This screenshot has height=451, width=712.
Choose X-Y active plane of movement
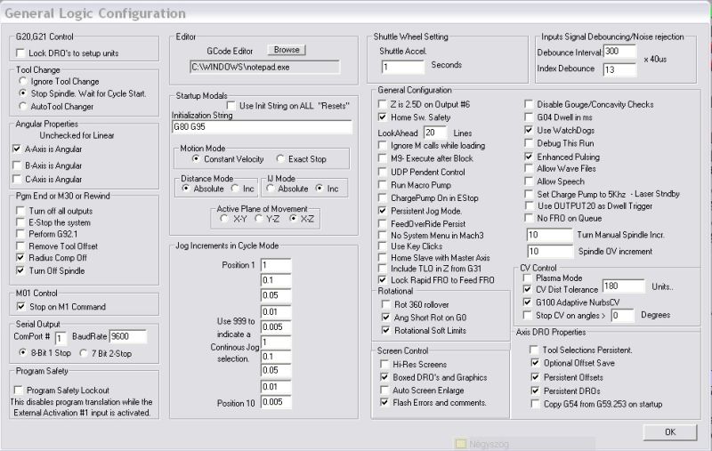(x=224, y=218)
